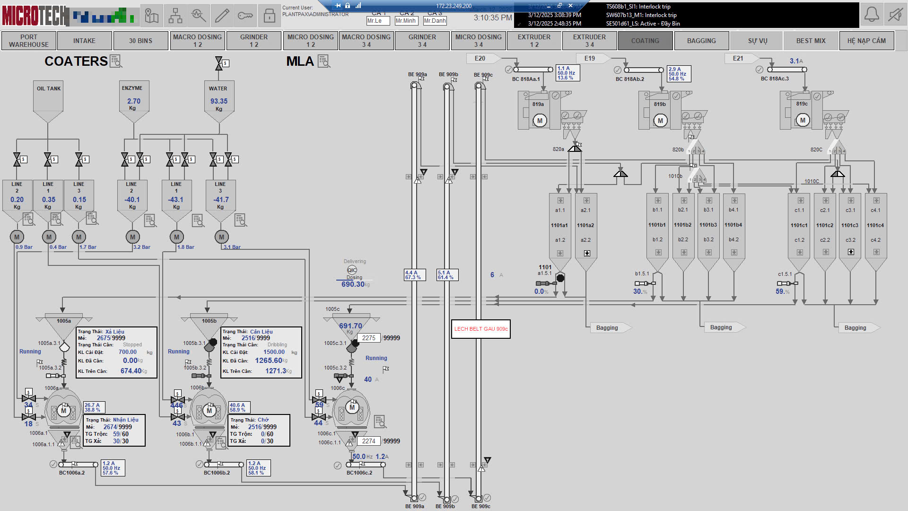Click the network hierarchy diagram icon
Screen dimensions: 908x511
175,16
